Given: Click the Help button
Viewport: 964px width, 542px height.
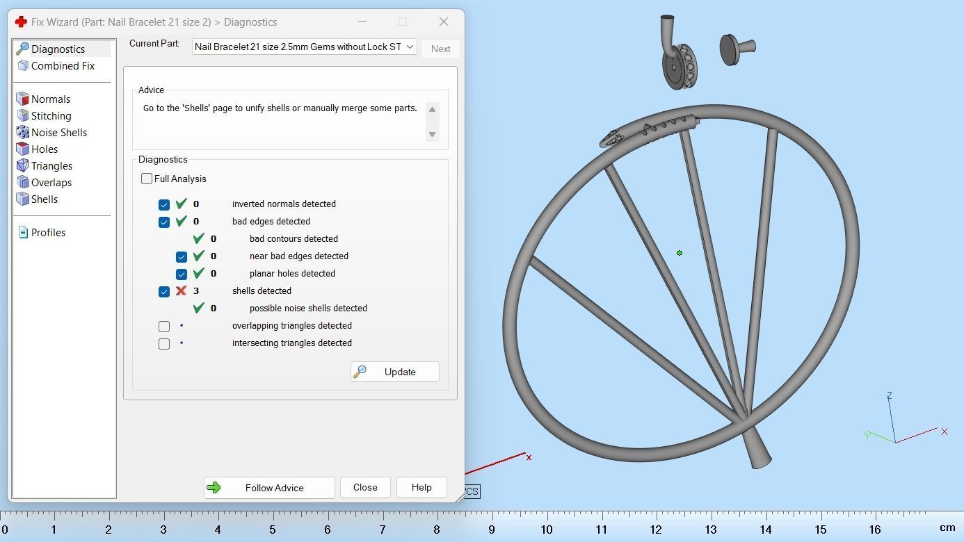Looking at the screenshot, I should pyautogui.click(x=421, y=487).
